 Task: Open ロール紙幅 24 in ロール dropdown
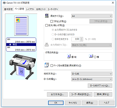click(92, 79)
